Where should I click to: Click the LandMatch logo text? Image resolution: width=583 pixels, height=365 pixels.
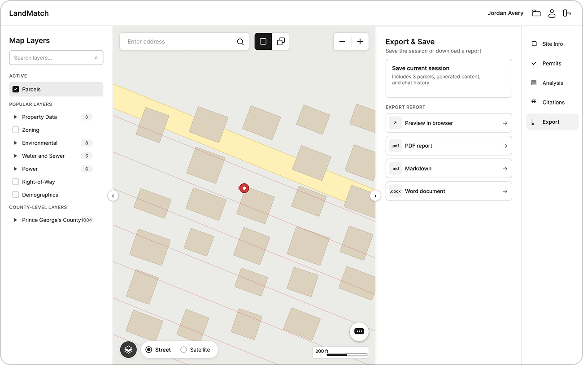(x=29, y=13)
